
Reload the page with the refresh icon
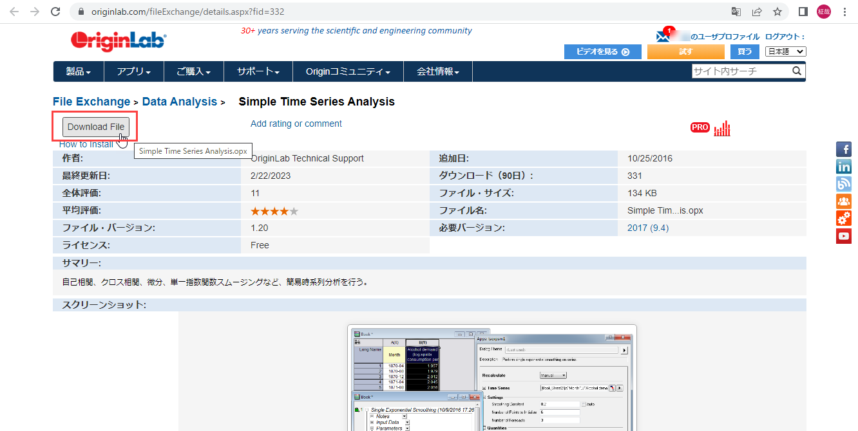pyautogui.click(x=56, y=12)
